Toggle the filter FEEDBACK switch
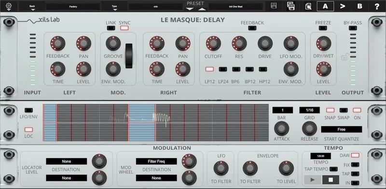This screenshot has width=386, height=189. [252, 28]
